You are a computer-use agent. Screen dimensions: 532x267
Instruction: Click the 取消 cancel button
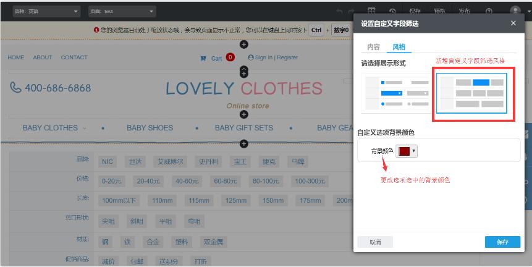(375, 242)
